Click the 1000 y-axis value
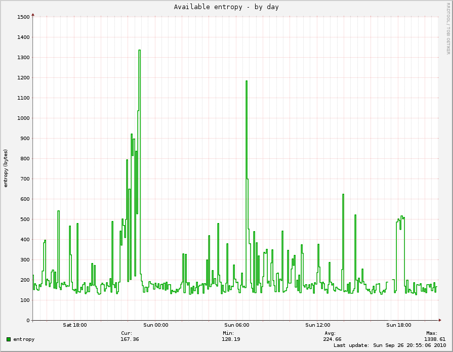 click(23, 118)
